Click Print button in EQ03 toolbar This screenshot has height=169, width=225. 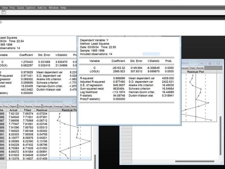click(22, 106)
